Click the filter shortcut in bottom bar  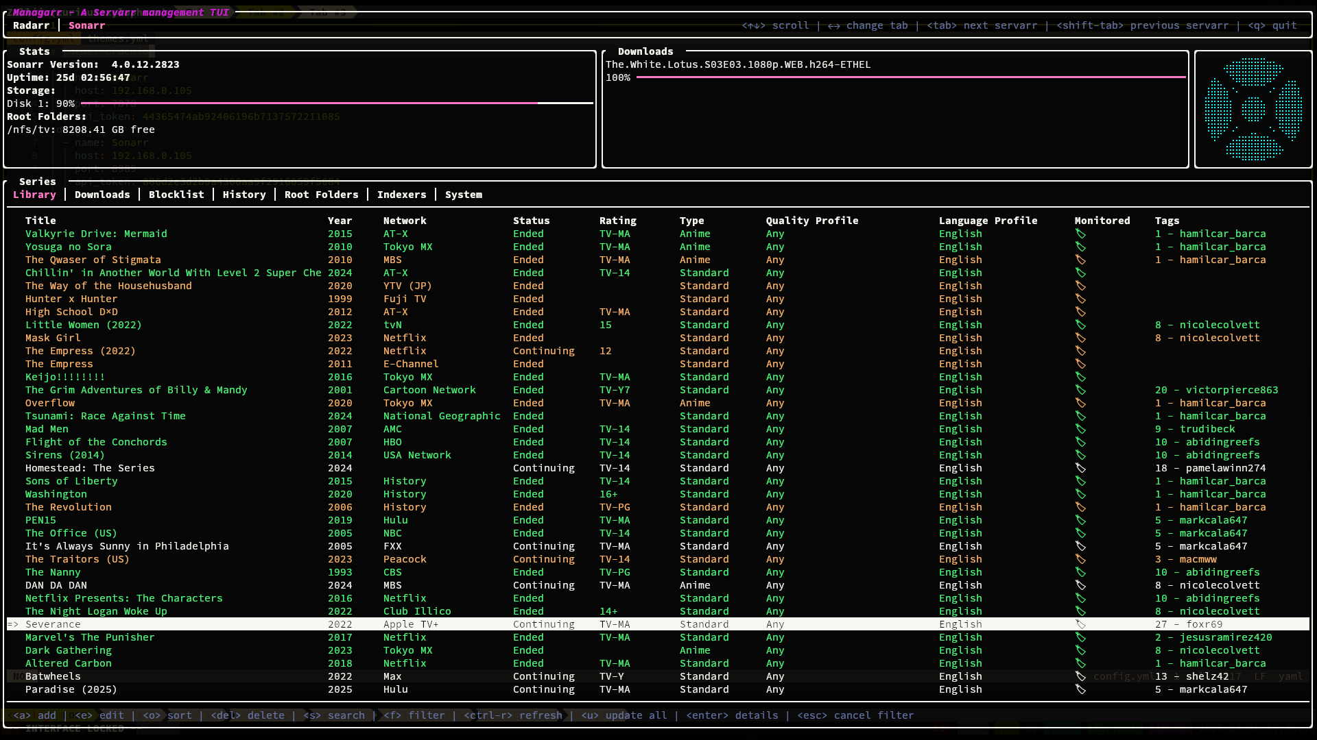tap(414, 715)
